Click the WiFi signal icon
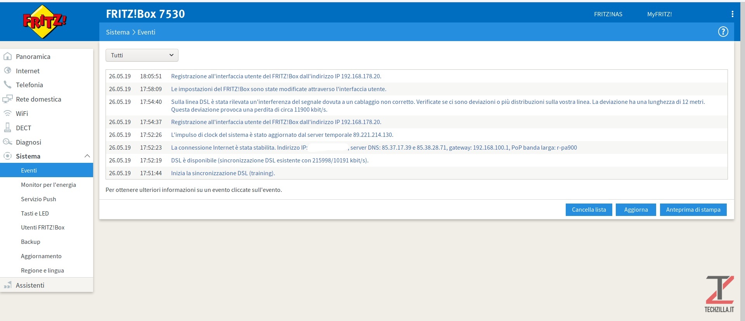 click(7, 113)
